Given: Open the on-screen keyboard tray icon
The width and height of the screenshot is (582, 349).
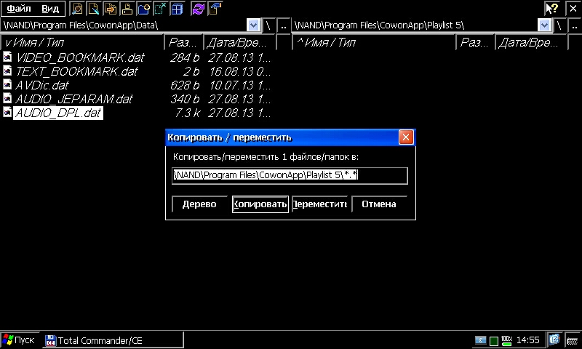Looking at the screenshot, I should click(x=573, y=340).
